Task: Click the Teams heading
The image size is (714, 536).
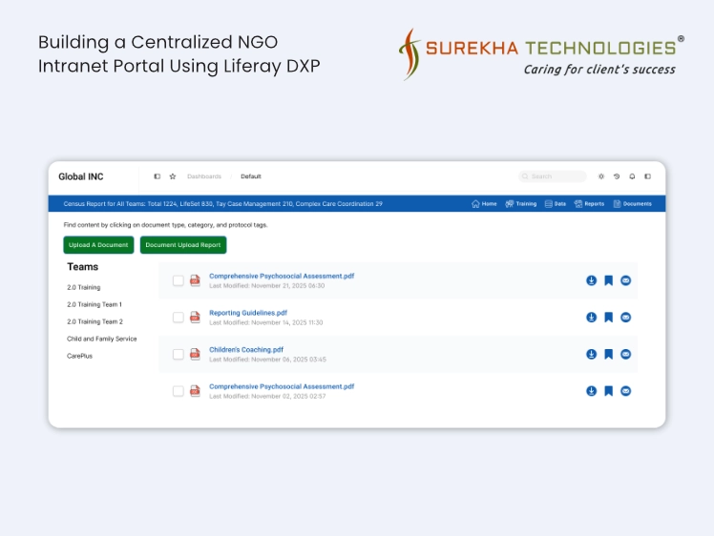Action: [82, 267]
